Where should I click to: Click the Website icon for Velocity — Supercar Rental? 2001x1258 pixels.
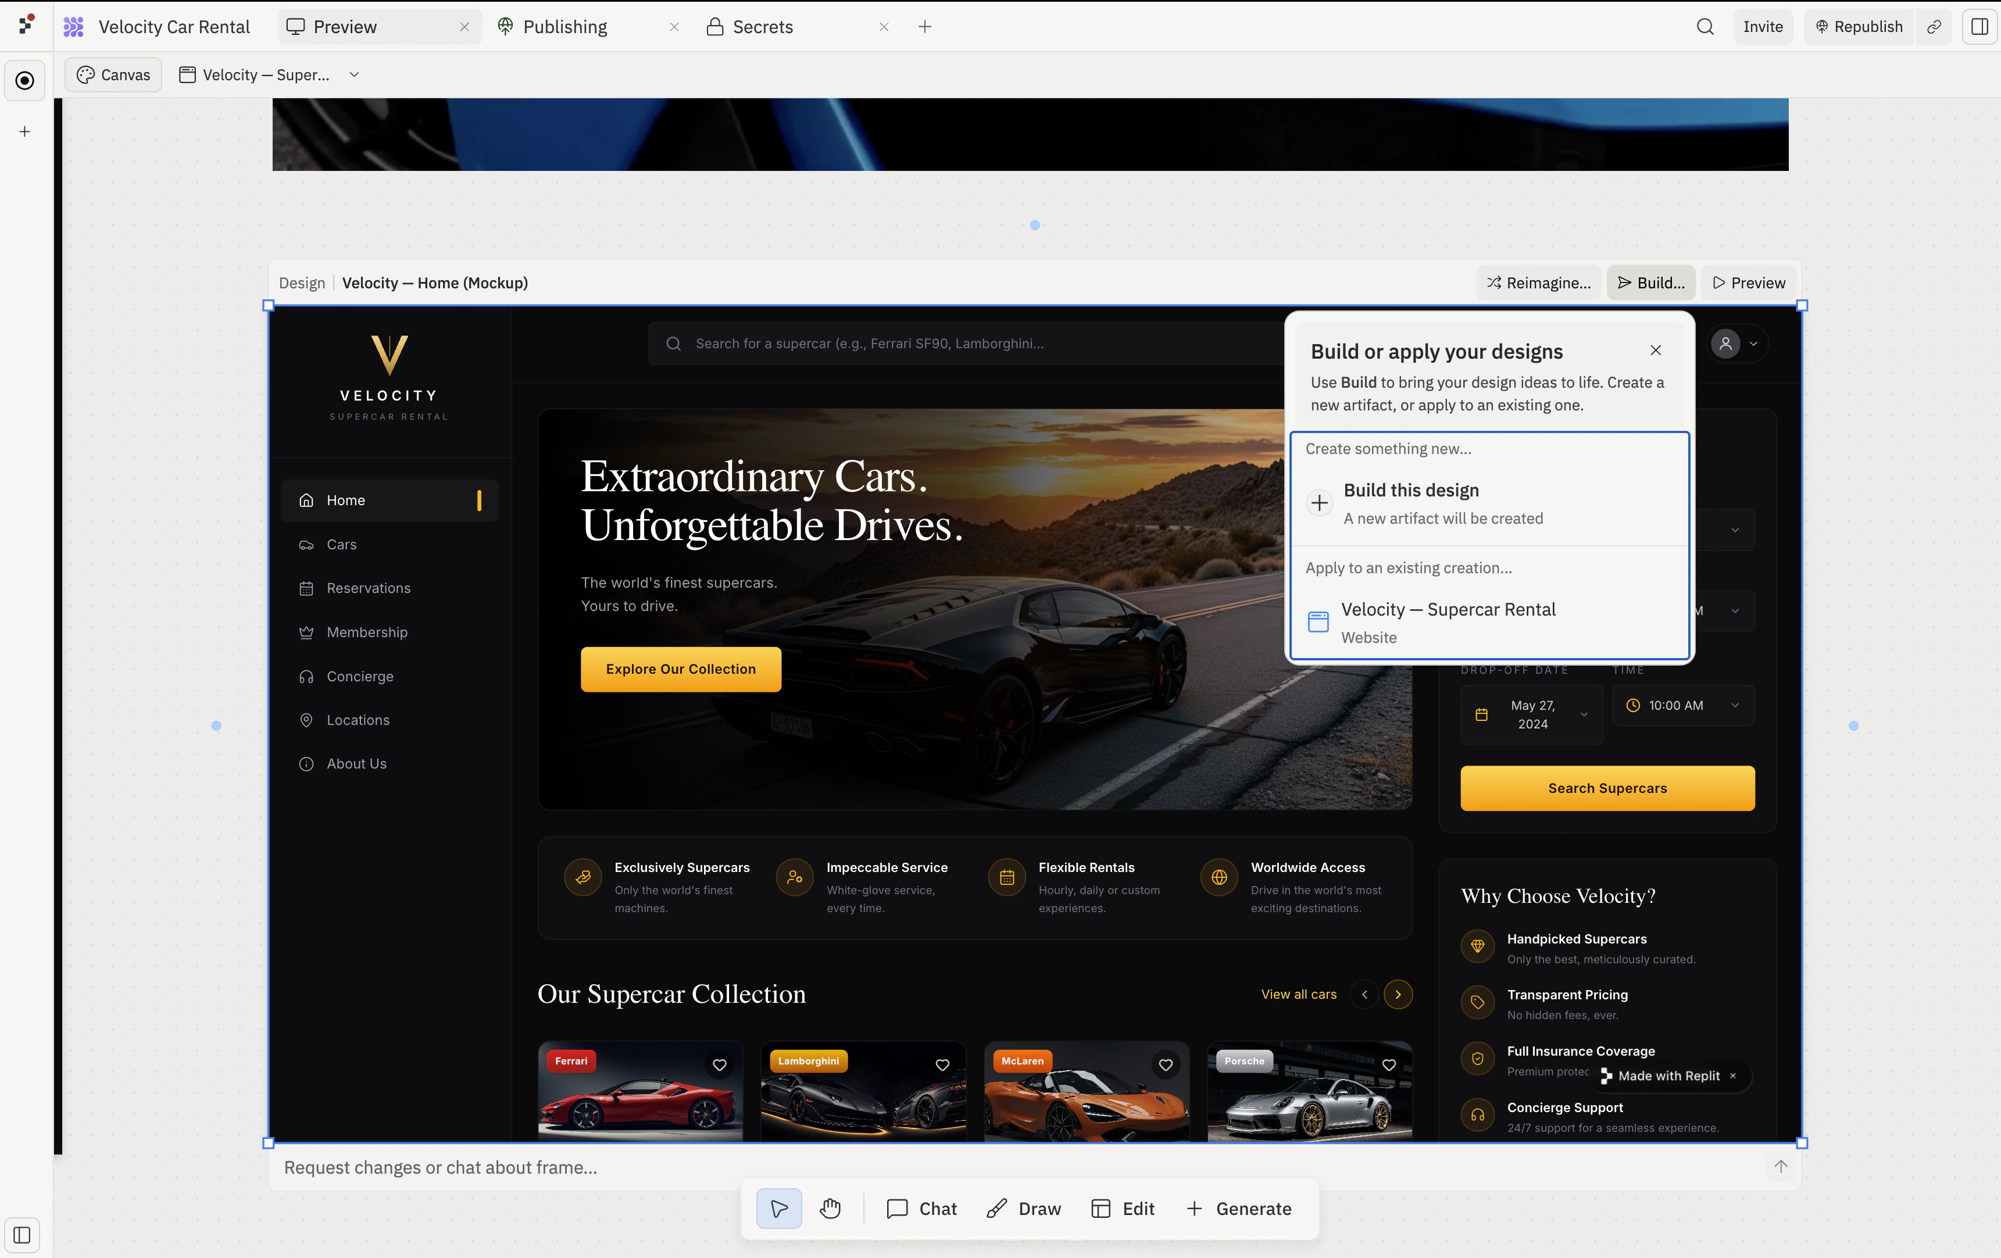(1318, 621)
